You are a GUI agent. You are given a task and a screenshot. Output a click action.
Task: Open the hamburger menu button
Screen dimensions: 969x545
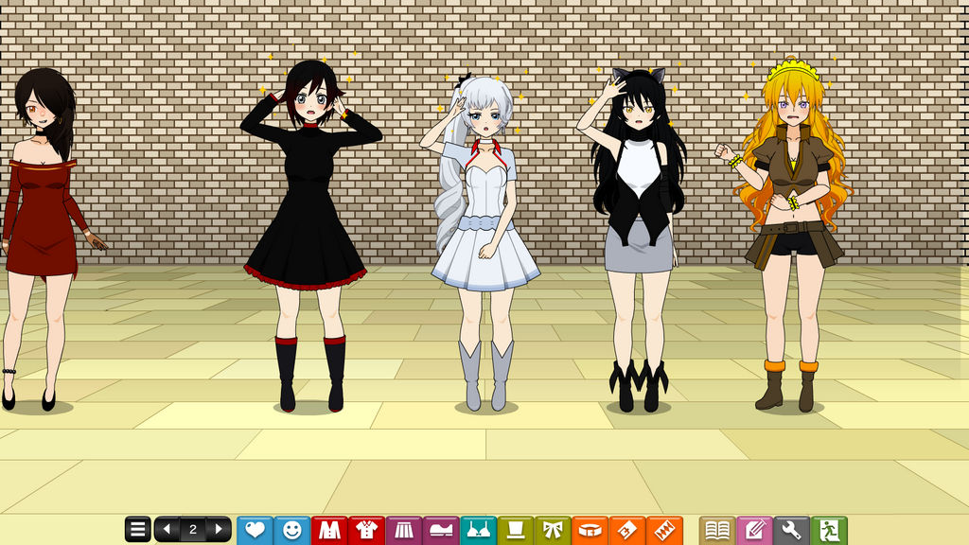click(138, 530)
